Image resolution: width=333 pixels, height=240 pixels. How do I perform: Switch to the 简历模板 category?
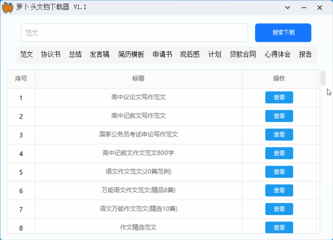pos(131,54)
